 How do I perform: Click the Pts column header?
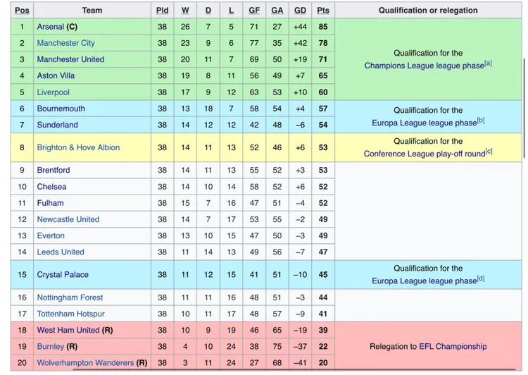click(323, 11)
